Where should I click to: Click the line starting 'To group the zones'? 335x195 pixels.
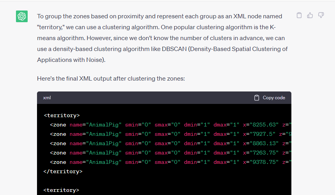[x=160, y=16]
